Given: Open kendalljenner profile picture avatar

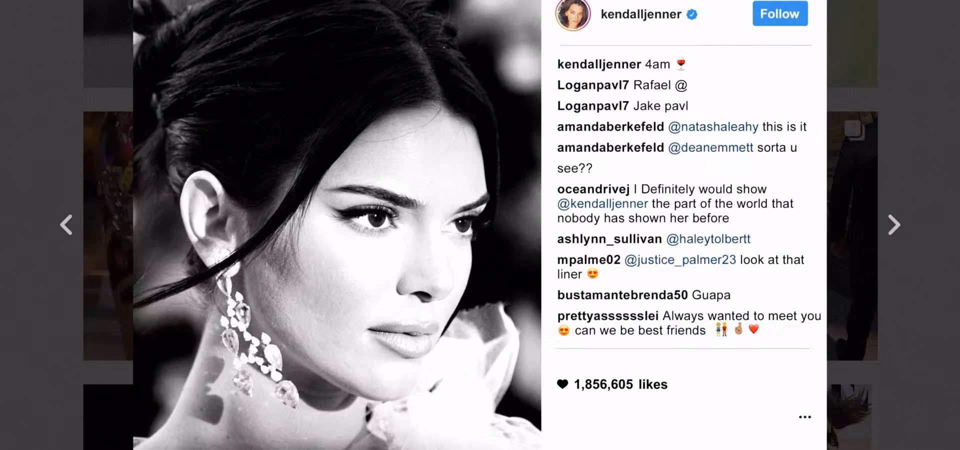Looking at the screenshot, I should [x=573, y=14].
